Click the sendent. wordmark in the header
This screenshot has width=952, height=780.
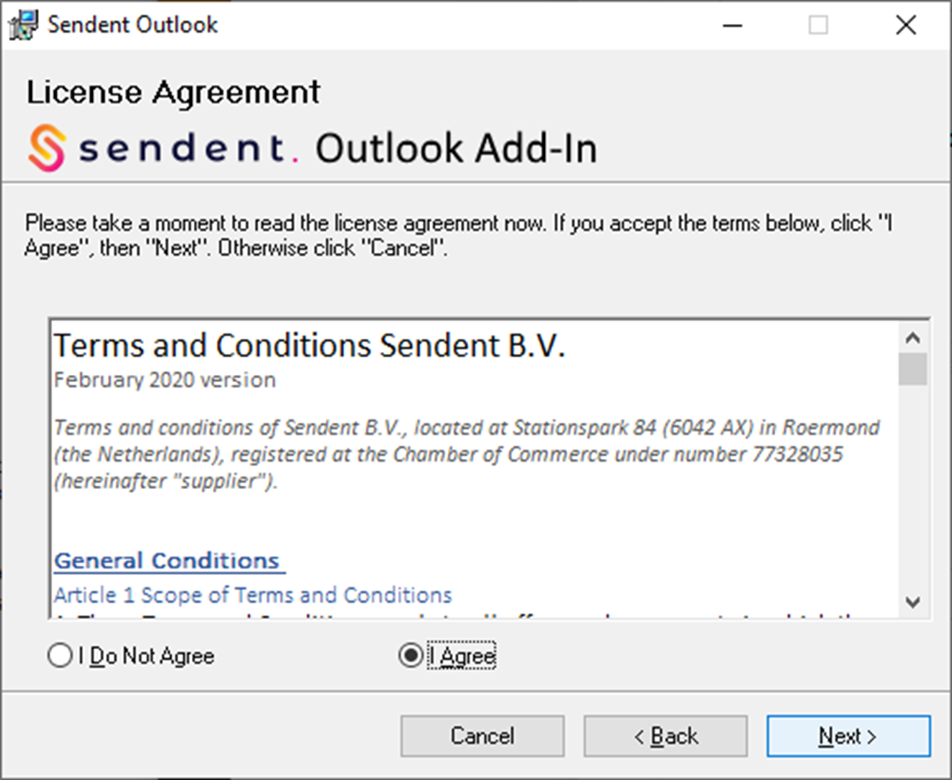188,148
